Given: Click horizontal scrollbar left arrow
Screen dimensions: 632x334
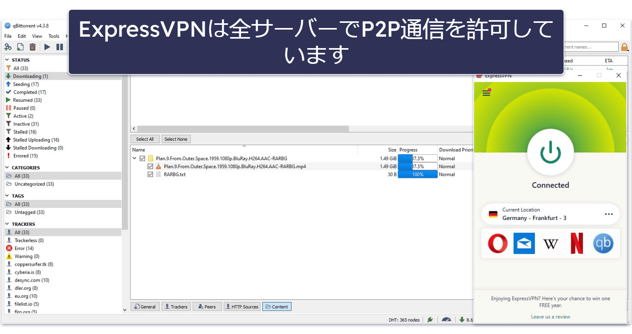Looking at the screenshot, I should pyautogui.click(x=134, y=129).
